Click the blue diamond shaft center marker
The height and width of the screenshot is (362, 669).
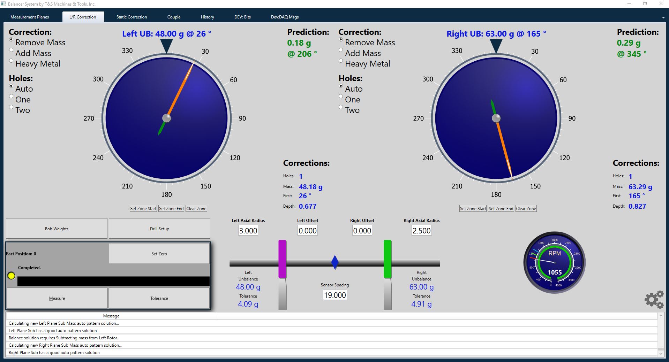[335, 262]
